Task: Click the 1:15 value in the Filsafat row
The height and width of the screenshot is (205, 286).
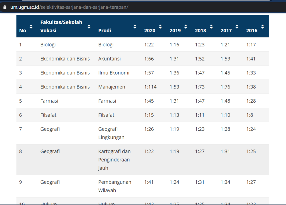Action: [149, 115]
